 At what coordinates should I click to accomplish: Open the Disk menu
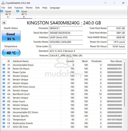coord(37,8)
